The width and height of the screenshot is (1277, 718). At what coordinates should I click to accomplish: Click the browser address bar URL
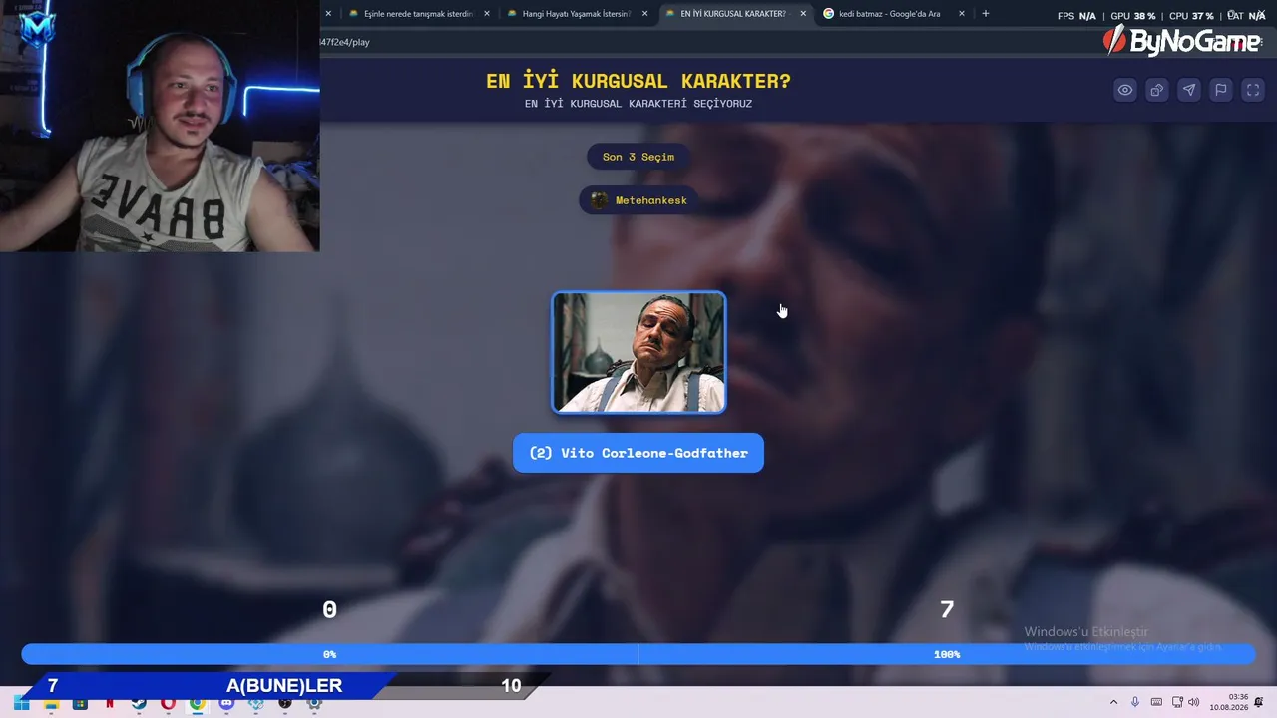tap(344, 42)
